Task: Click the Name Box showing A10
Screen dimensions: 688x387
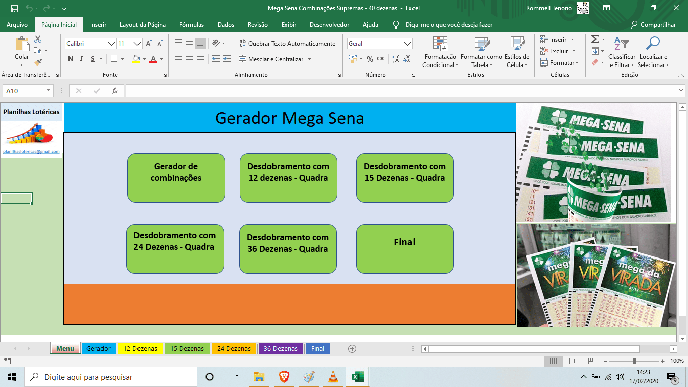Action: click(x=28, y=91)
